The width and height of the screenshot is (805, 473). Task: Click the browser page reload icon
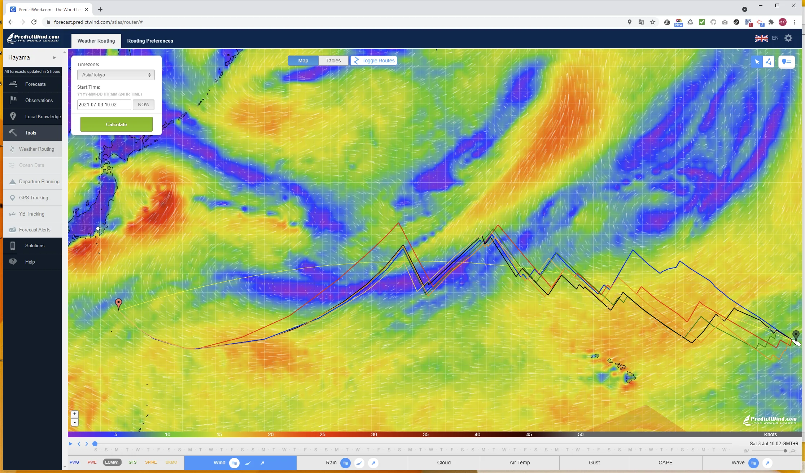34,22
